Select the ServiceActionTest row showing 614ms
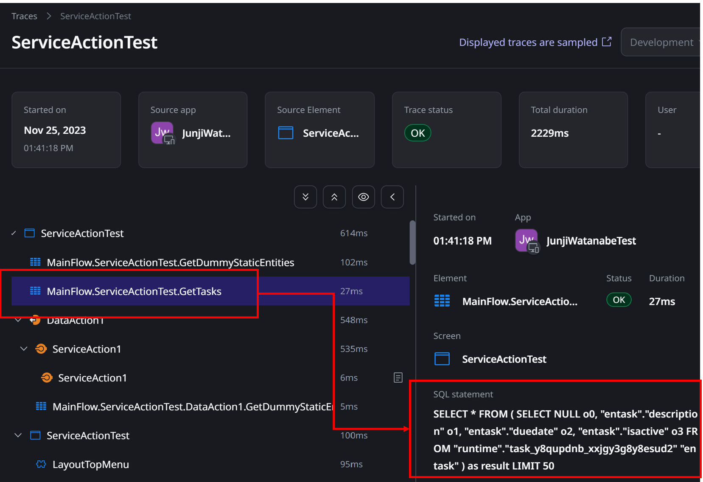Image resolution: width=703 pixels, height=482 pixels. [x=210, y=233]
